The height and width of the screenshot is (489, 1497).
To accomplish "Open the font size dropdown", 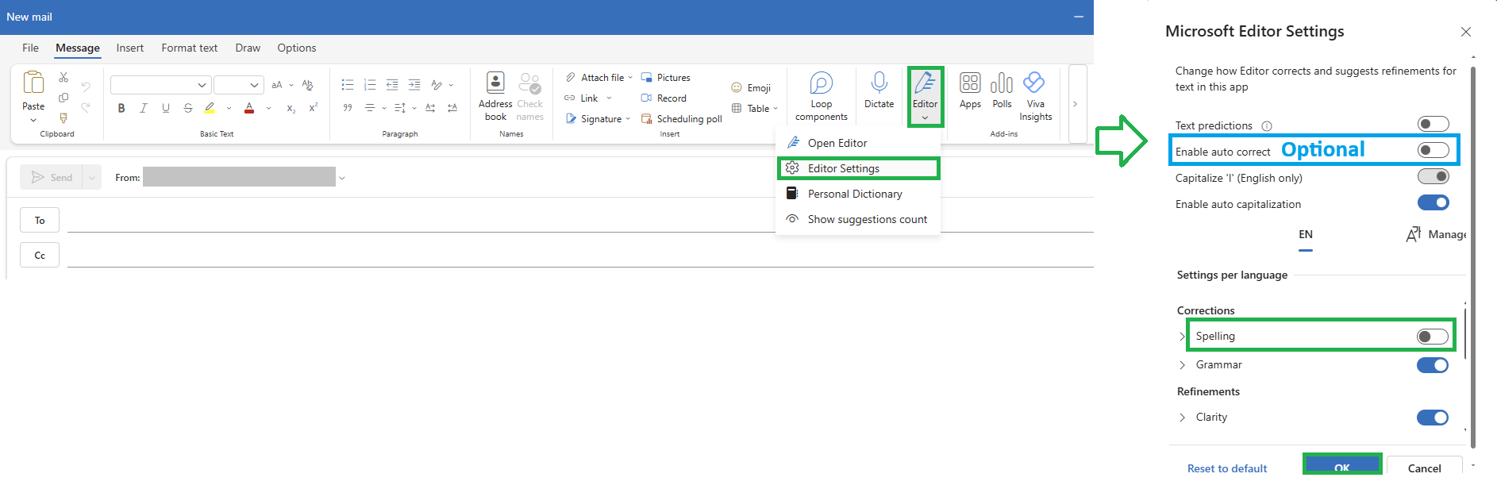I will click(254, 85).
